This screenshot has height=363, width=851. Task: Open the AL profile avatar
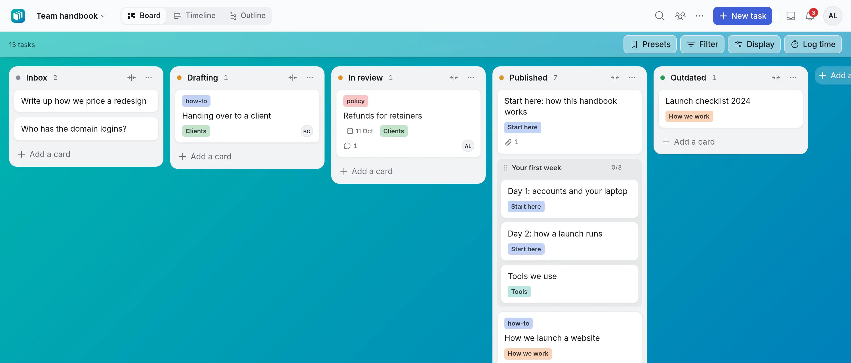(833, 16)
